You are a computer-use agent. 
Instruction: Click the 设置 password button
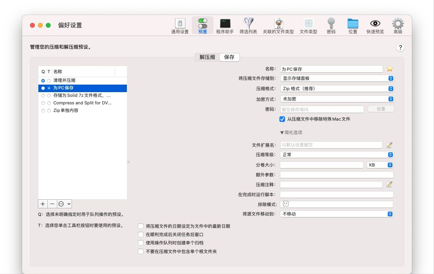click(x=380, y=109)
